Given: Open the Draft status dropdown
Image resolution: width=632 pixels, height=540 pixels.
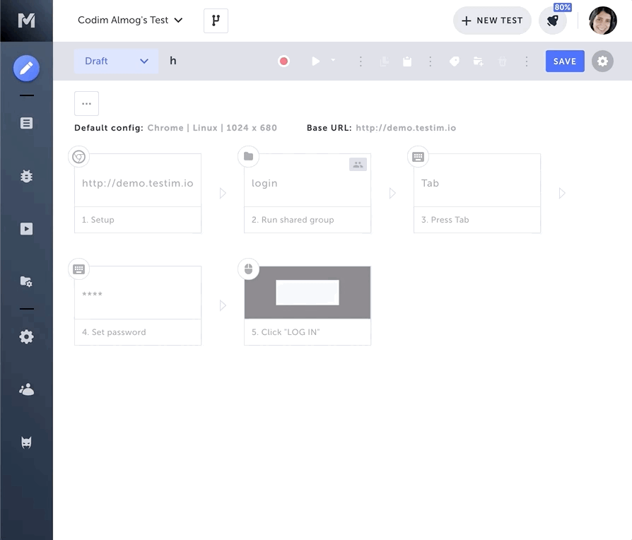Looking at the screenshot, I should tap(116, 61).
